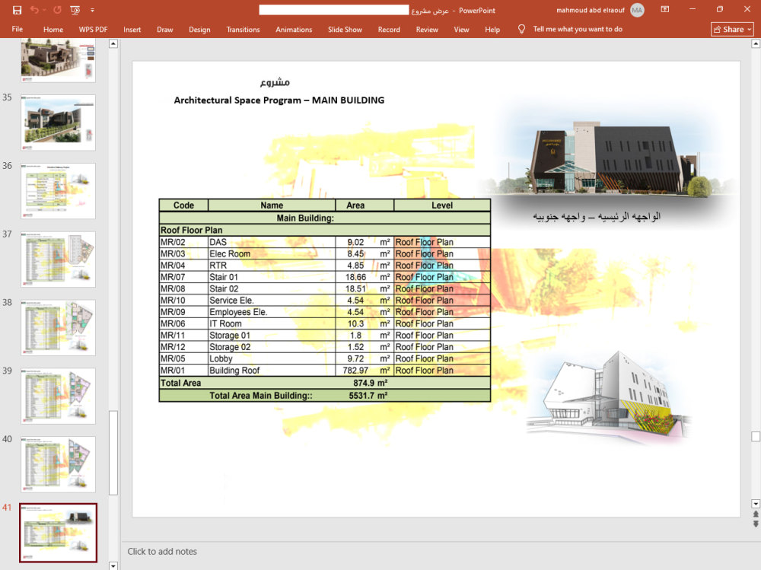Open the WPS PDF tab
This screenshot has width=761, height=570.
(x=93, y=29)
